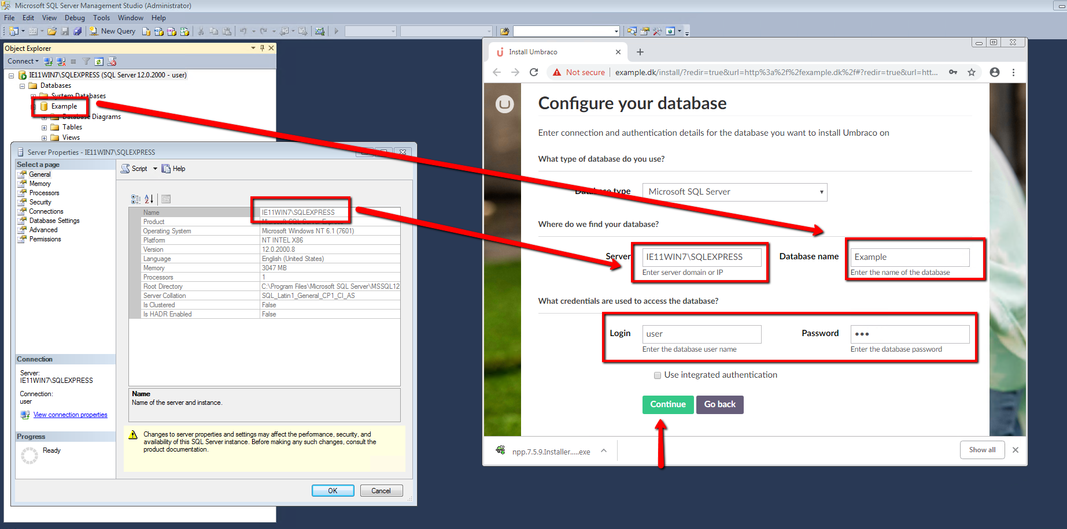Click View connection properties link
Screen dimensions: 1067x529
pyautogui.click(x=71, y=415)
